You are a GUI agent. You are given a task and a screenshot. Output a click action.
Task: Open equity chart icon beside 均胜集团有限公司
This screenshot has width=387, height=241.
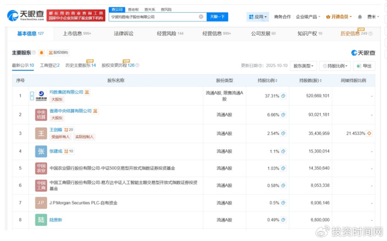[x=87, y=92]
